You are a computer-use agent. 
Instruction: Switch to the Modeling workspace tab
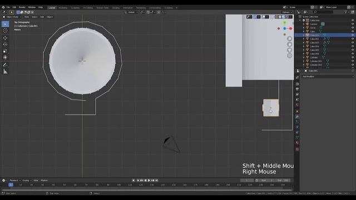tap(63, 8)
